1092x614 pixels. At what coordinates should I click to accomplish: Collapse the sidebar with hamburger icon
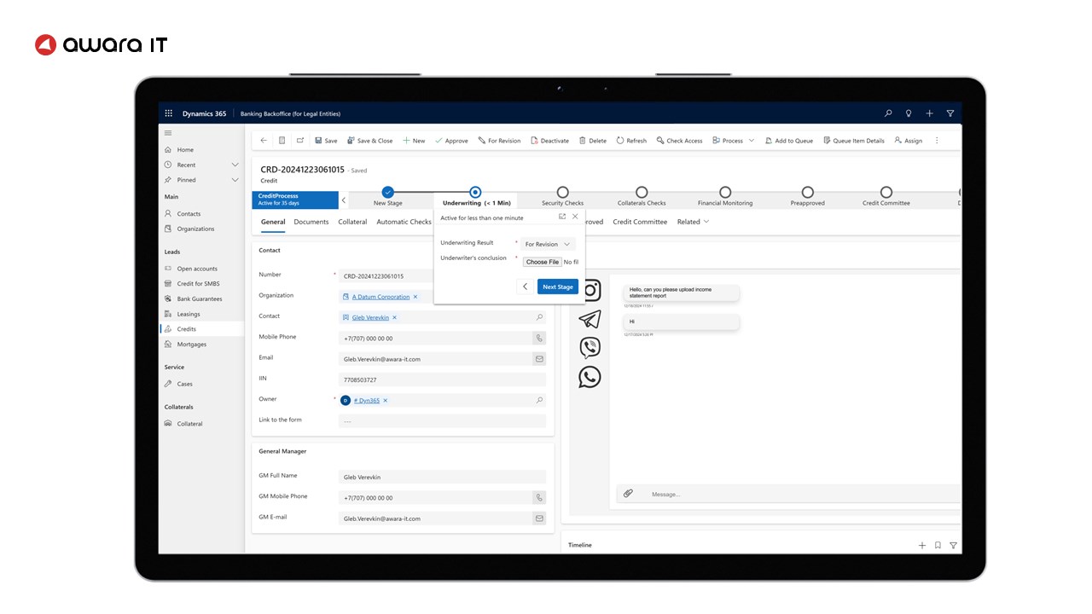(168, 133)
